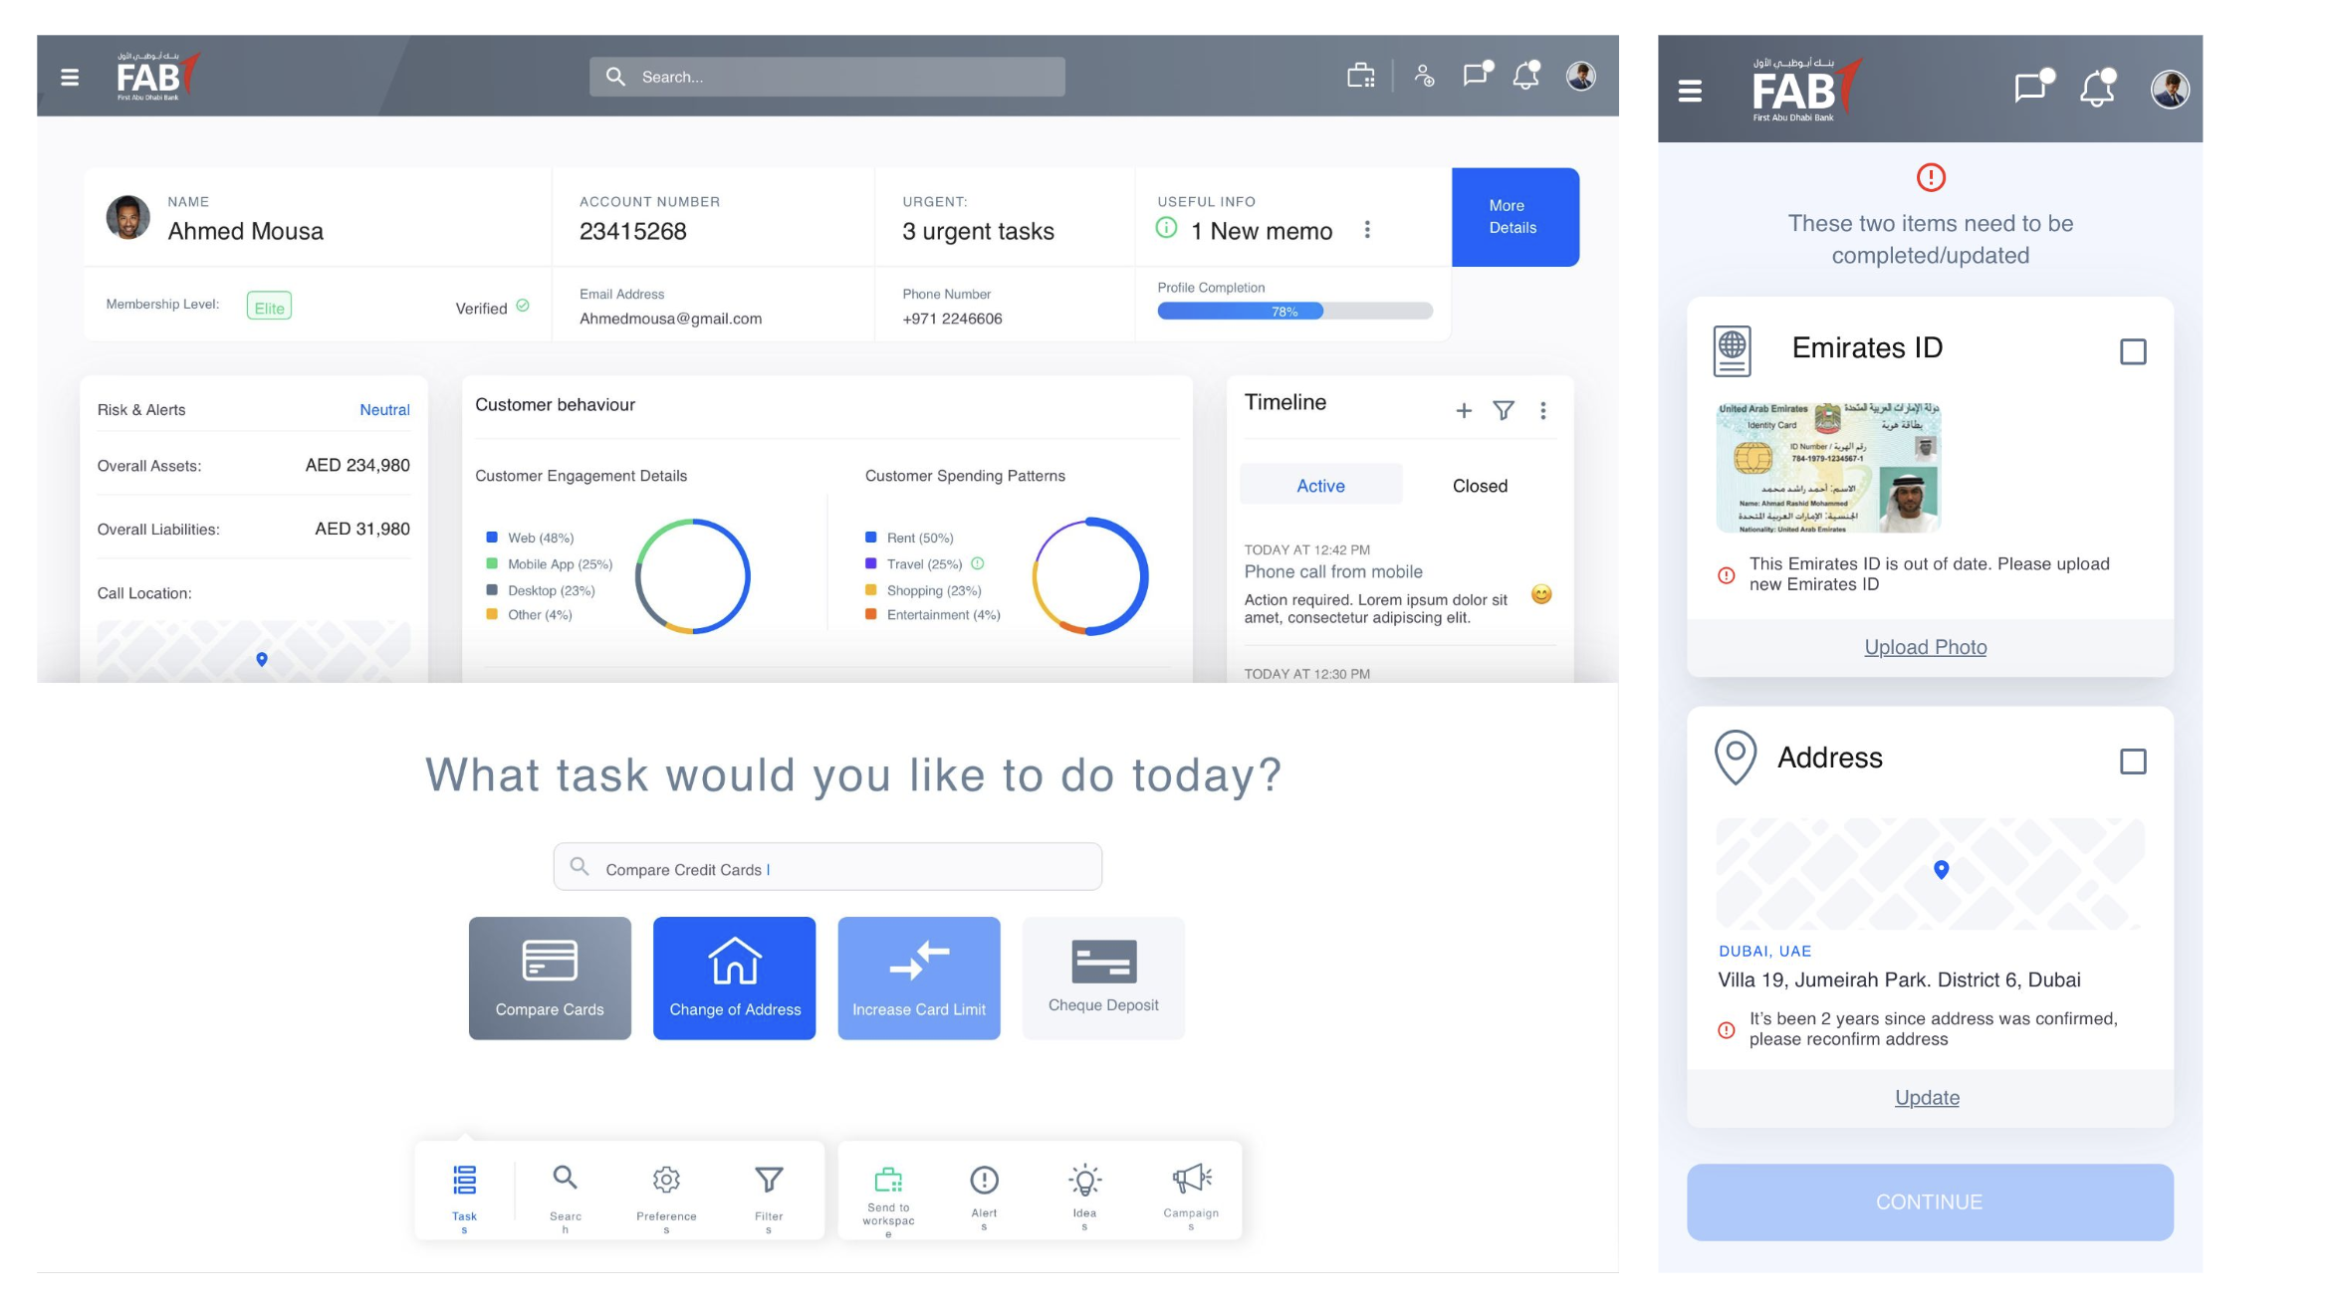The image size is (2336, 1304).
Task: Click the Compare Credit Cards search field
Action: [826, 868]
